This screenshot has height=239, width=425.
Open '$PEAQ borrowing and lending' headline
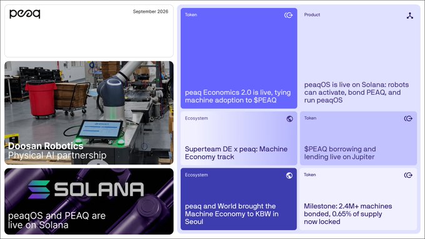coord(340,153)
